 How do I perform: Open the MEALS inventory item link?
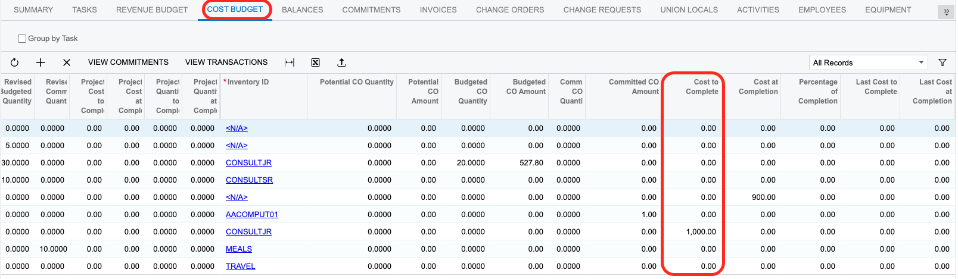[x=239, y=249]
